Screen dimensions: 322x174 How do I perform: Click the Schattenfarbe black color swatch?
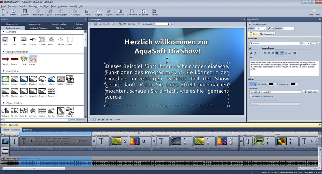[x=293, y=84]
